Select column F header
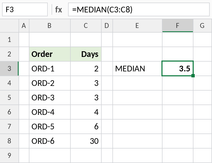Screen dimensions: 212x163 178,26
